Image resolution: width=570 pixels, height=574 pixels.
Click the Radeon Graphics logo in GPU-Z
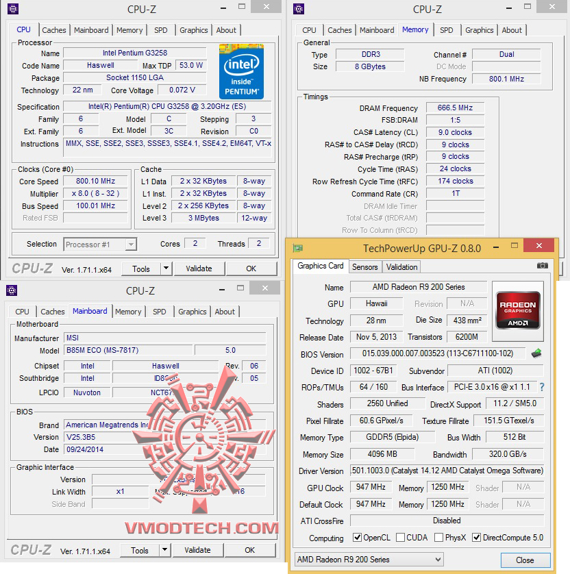tap(518, 310)
